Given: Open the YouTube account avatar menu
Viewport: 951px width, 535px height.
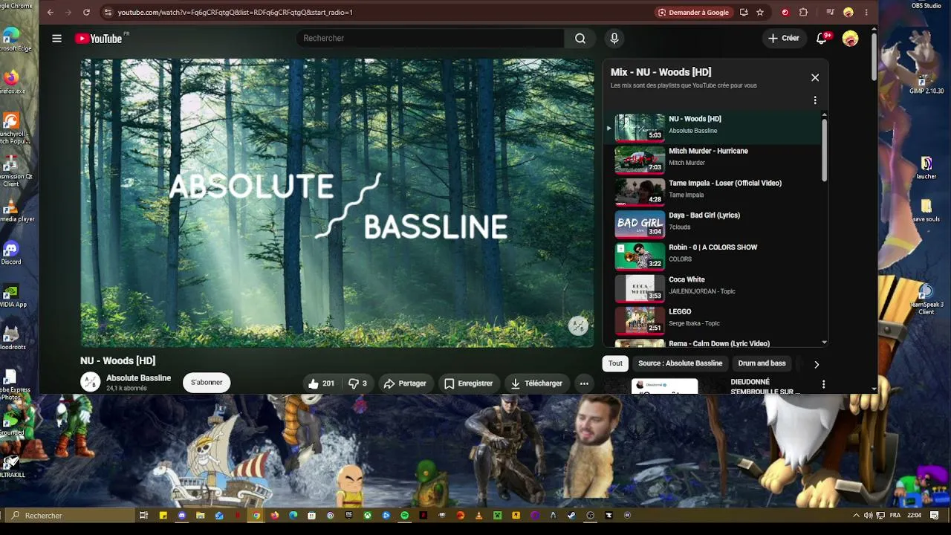Looking at the screenshot, I should (x=850, y=39).
